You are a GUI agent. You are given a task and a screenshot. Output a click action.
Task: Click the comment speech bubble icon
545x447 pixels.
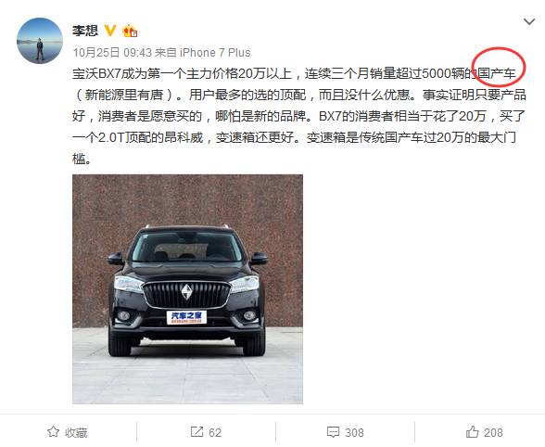pyautogui.click(x=333, y=432)
